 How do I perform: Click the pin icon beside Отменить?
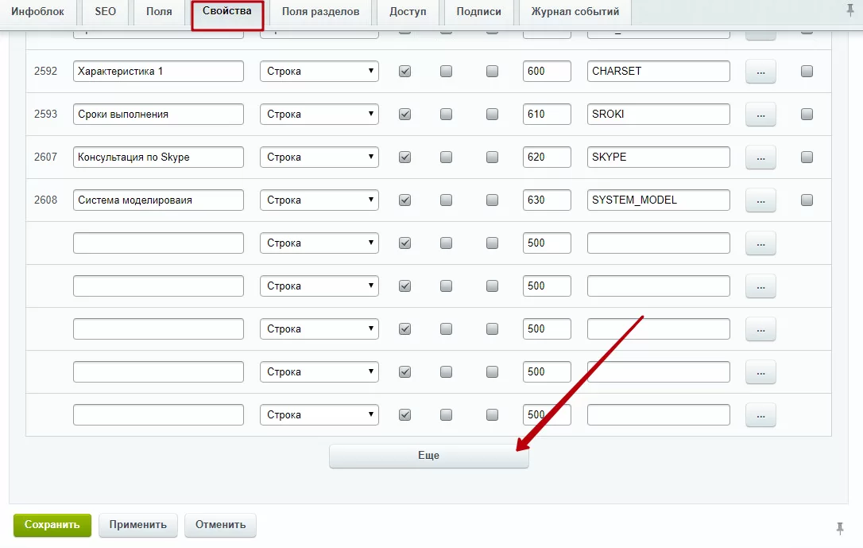click(840, 528)
